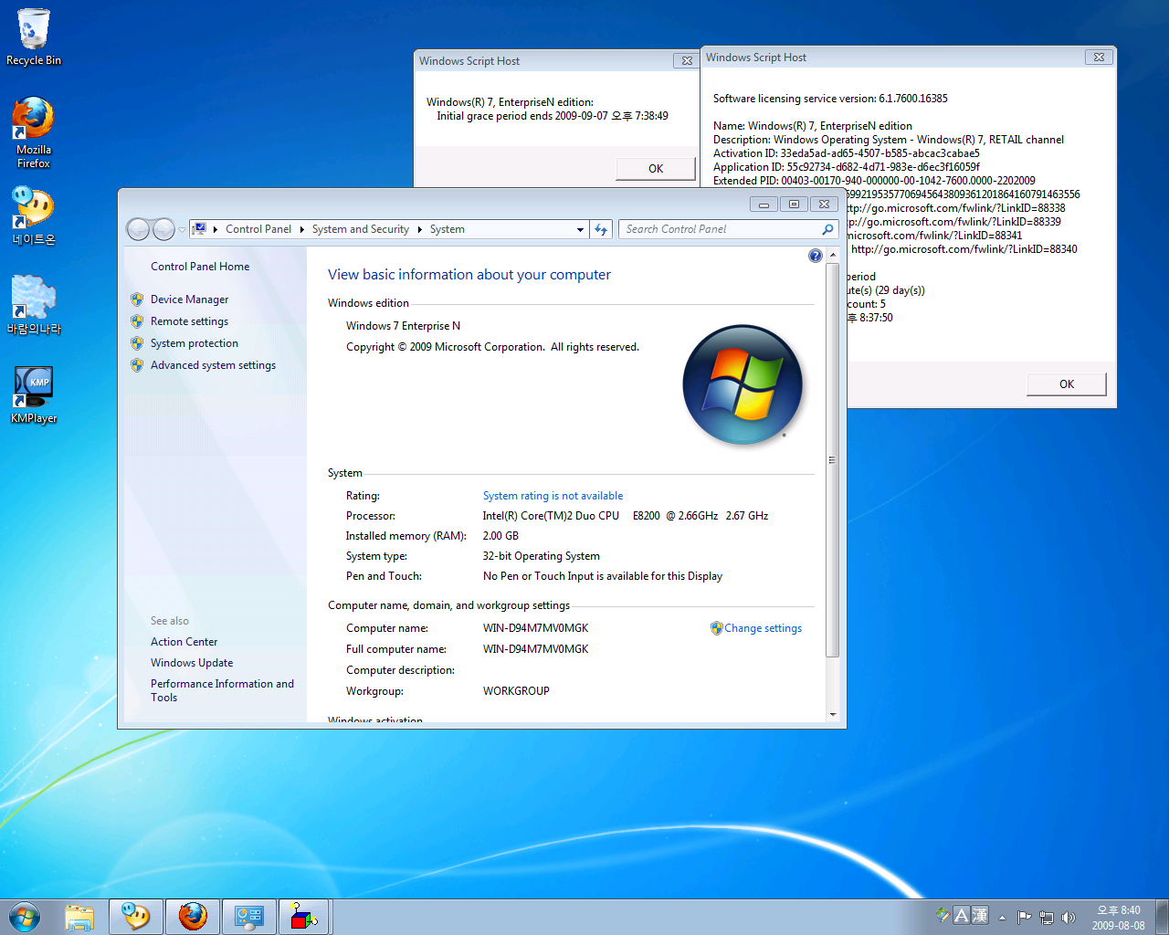
Task: Click Change settings link
Action: click(x=763, y=628)
